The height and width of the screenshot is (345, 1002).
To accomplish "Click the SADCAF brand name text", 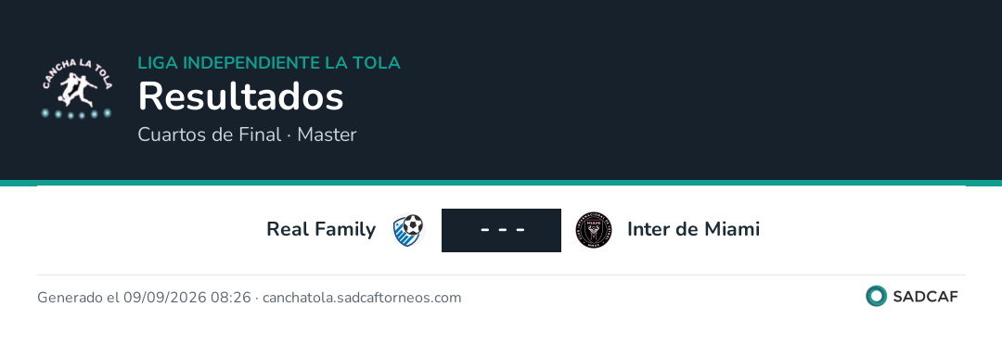I will 925,297.
